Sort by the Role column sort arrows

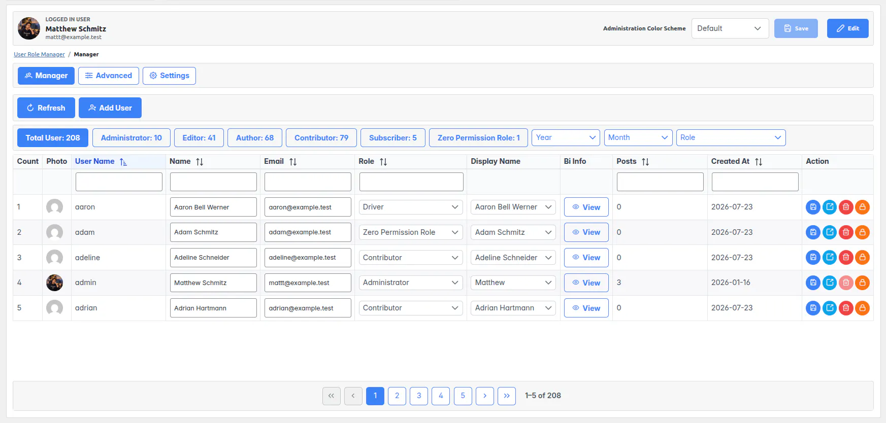(x=383, y=162)
